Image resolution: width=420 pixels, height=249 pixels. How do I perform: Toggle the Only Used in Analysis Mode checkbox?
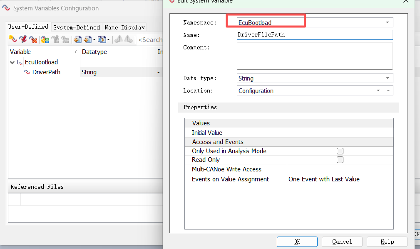click(340, 151)
